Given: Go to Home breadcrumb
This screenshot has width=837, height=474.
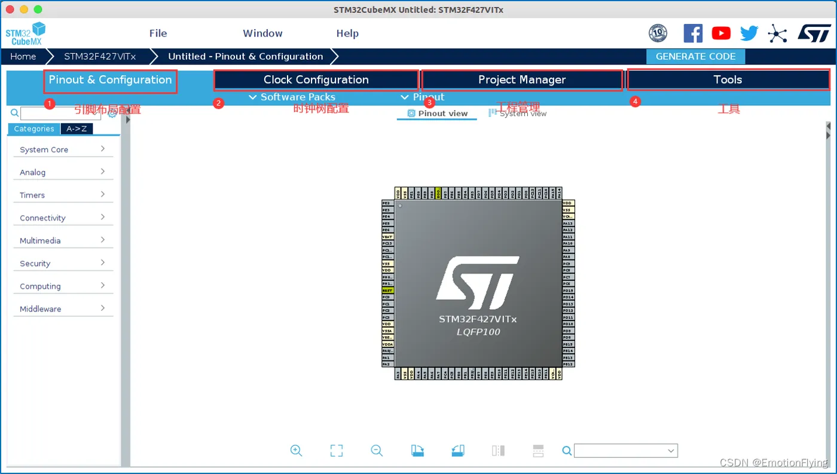Looking at the screenshot, I should point(23,57).
